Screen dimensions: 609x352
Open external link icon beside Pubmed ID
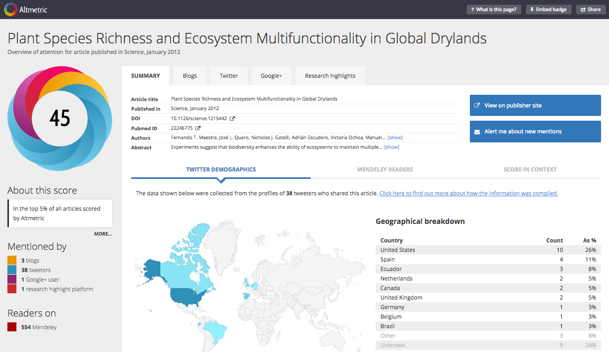tap(198, 128)
